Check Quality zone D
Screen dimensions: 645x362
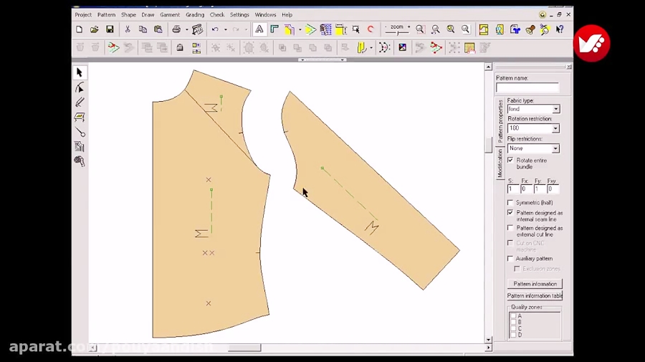tap(513, 335)
